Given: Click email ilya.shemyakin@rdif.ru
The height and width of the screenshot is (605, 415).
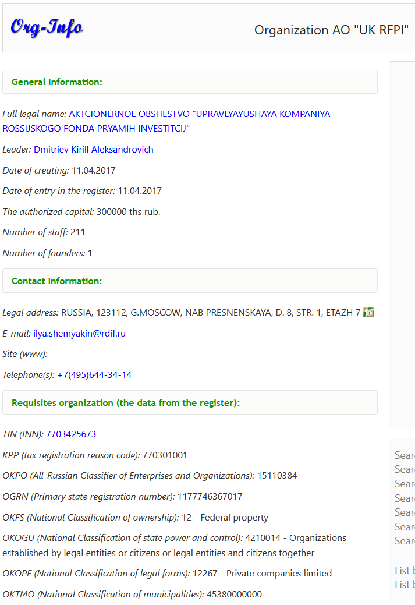Looking at the screenshot, I should click(80, 334).
